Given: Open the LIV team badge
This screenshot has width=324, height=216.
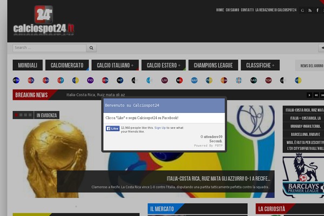Looking at the screenshot, I should click(x=165, y=80).
